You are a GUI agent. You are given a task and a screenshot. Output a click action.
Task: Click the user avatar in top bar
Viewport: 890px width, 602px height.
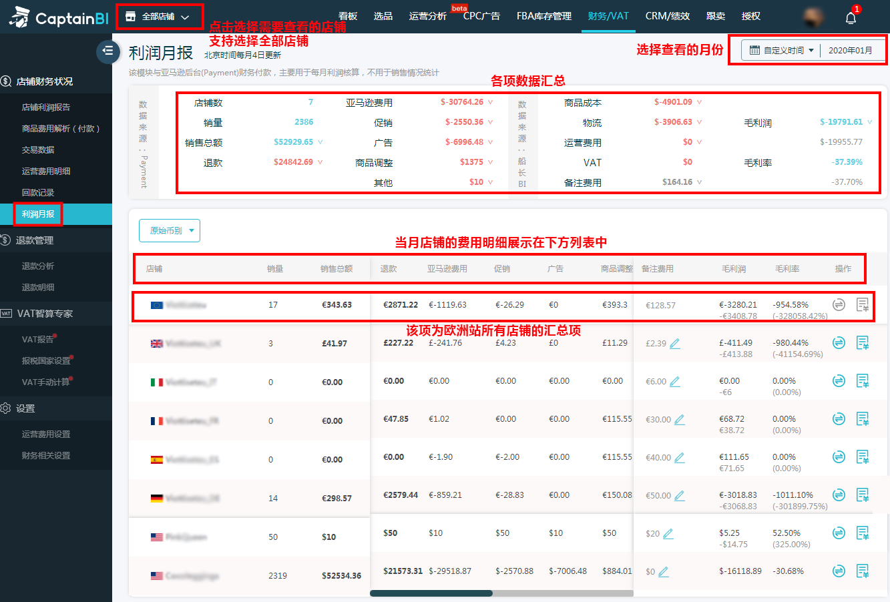point(813,16)
